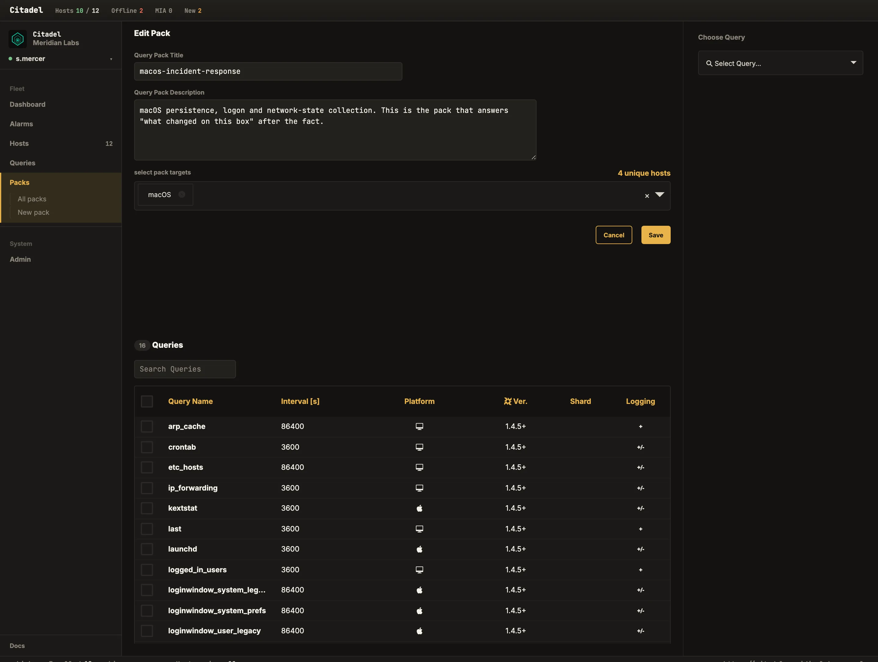The height and width of the screenshot is (662, 878).
Task: Open New pack
Action: point(33,212)
